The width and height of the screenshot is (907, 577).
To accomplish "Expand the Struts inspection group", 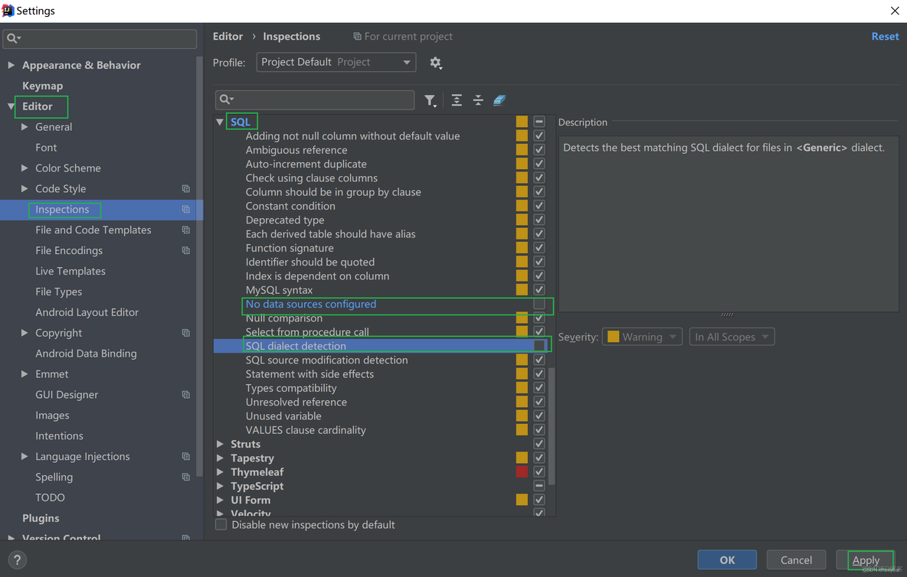I will [219, 444].
